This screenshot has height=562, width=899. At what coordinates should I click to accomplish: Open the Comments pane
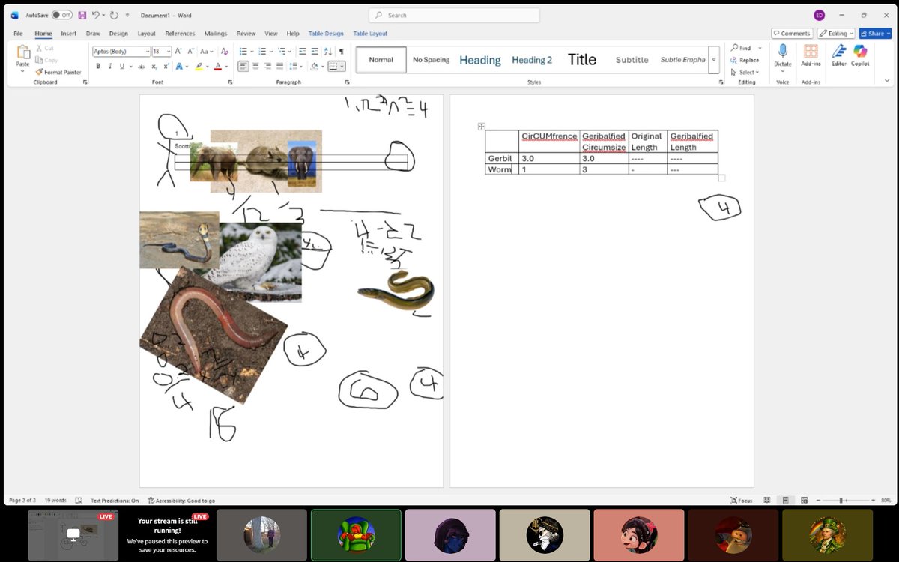pos(792,34)
